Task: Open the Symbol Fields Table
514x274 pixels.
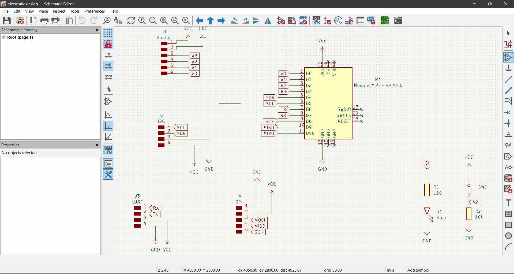Action: tap(361, 20)
